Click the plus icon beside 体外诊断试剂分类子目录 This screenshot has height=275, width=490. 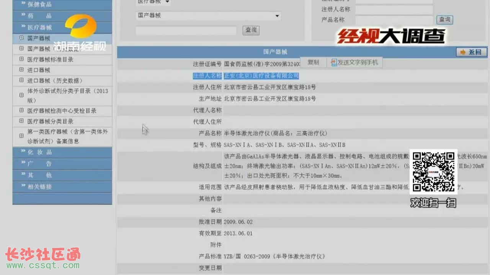(21, 95)
